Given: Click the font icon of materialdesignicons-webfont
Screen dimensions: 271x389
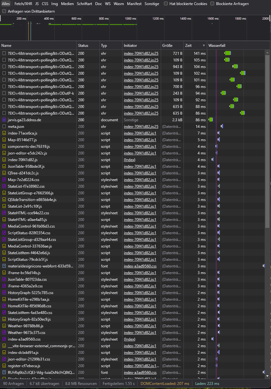Looking at the screenshot, I should (x=4, y=266).
